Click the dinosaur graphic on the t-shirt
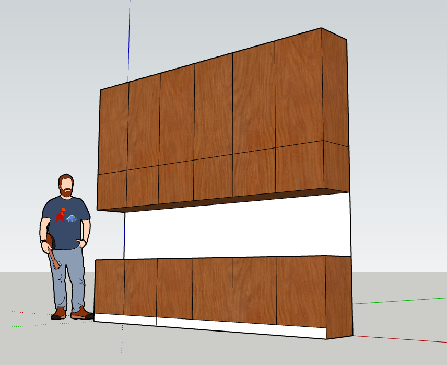Screen dimensions: 447x365 (66, 215)
